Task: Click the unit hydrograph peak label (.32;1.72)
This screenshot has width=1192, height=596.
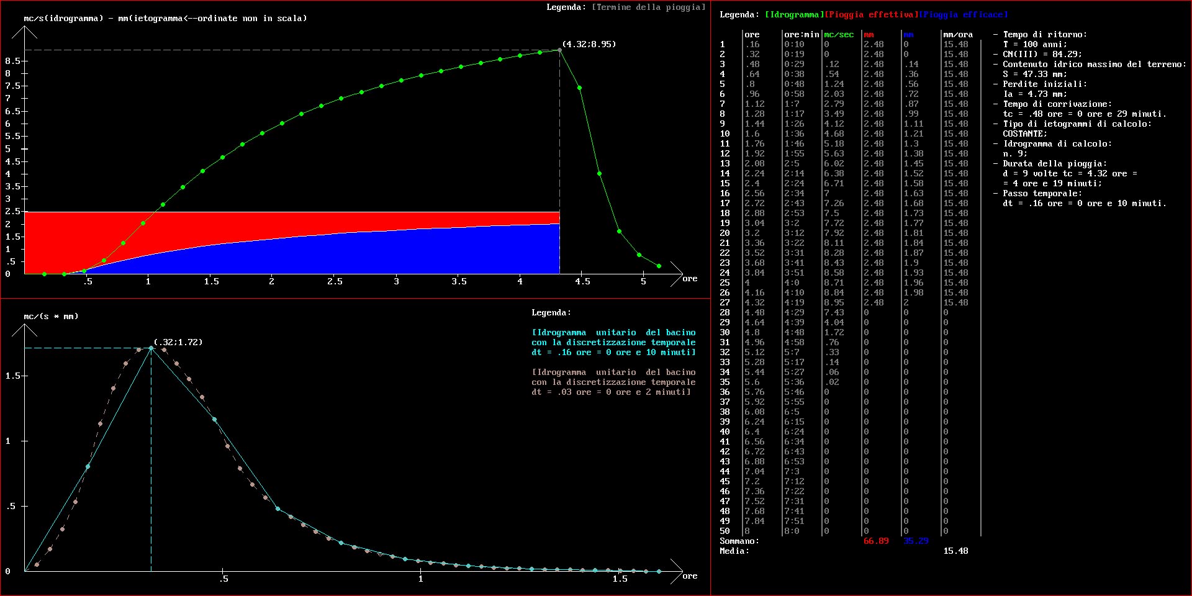Action: coord(178,342)
